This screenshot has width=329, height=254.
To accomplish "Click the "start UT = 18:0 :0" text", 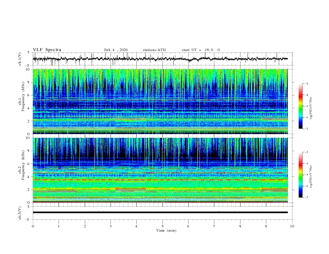I will (201, 50).
